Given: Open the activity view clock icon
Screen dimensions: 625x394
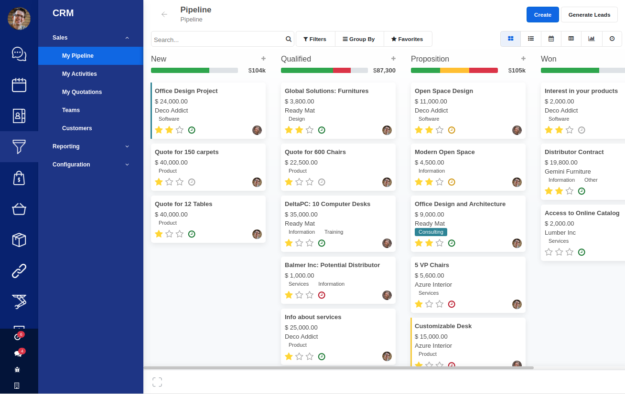Looking at the screenshot, I should click(612, 39).
